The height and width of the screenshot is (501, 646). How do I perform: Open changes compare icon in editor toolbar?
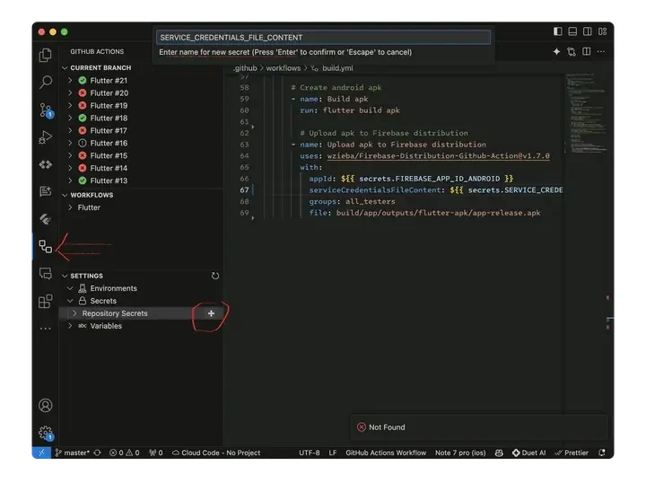572,51
